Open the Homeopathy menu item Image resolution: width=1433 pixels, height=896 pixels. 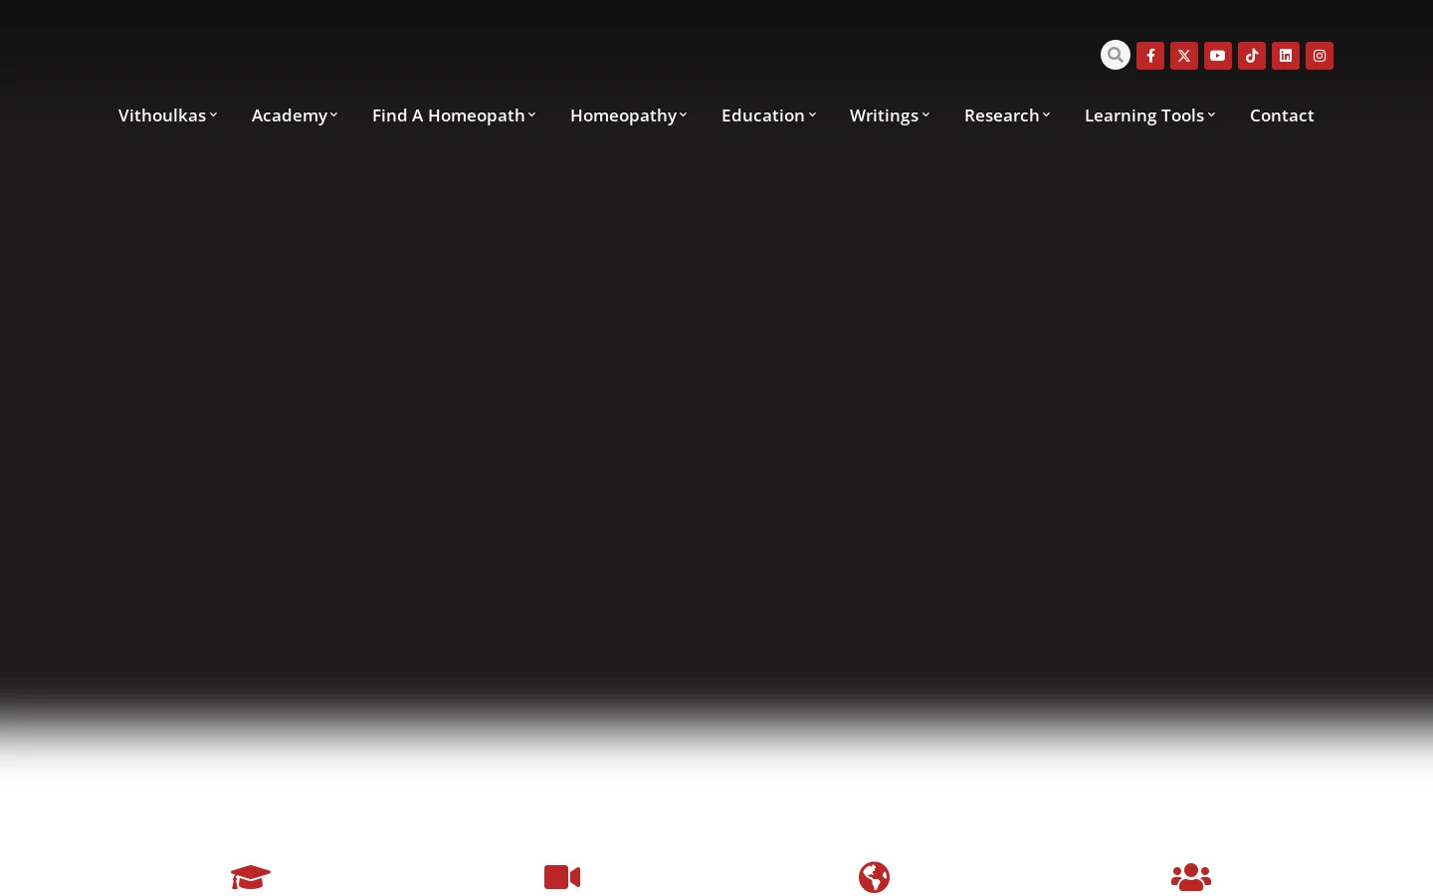(623, 115)
